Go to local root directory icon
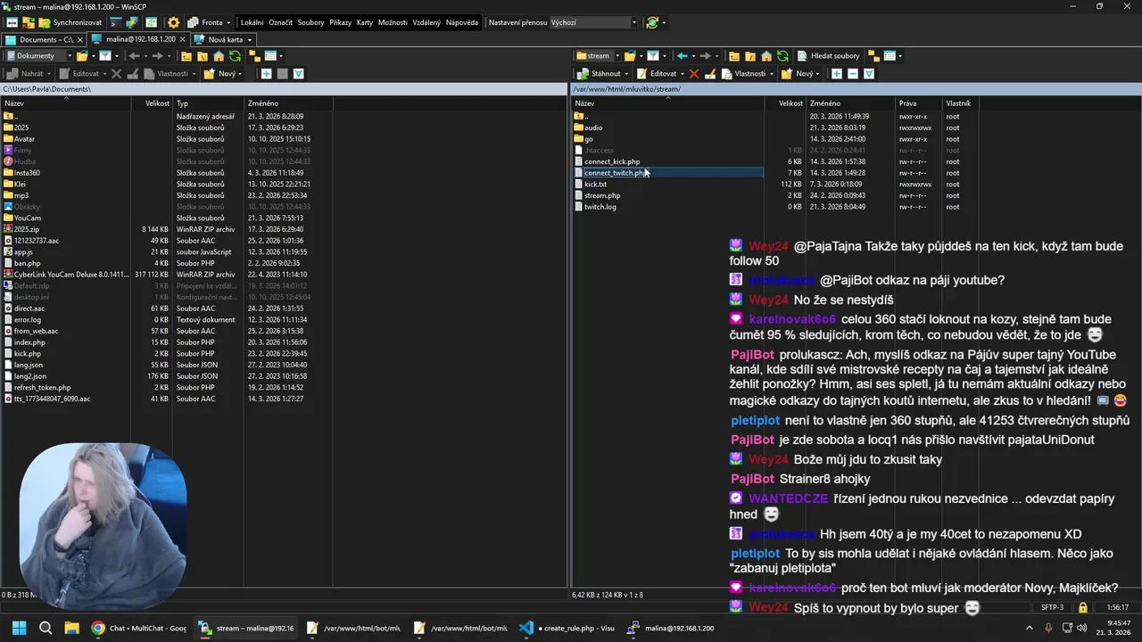Screen dimensions: 1142x642 pyautogui.click(x=203, y=55)
